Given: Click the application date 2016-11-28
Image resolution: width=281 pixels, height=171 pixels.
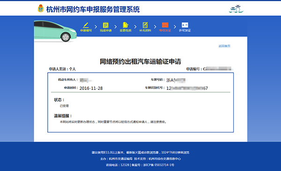Looking at the screenshot, I should [x=91, y=88].
